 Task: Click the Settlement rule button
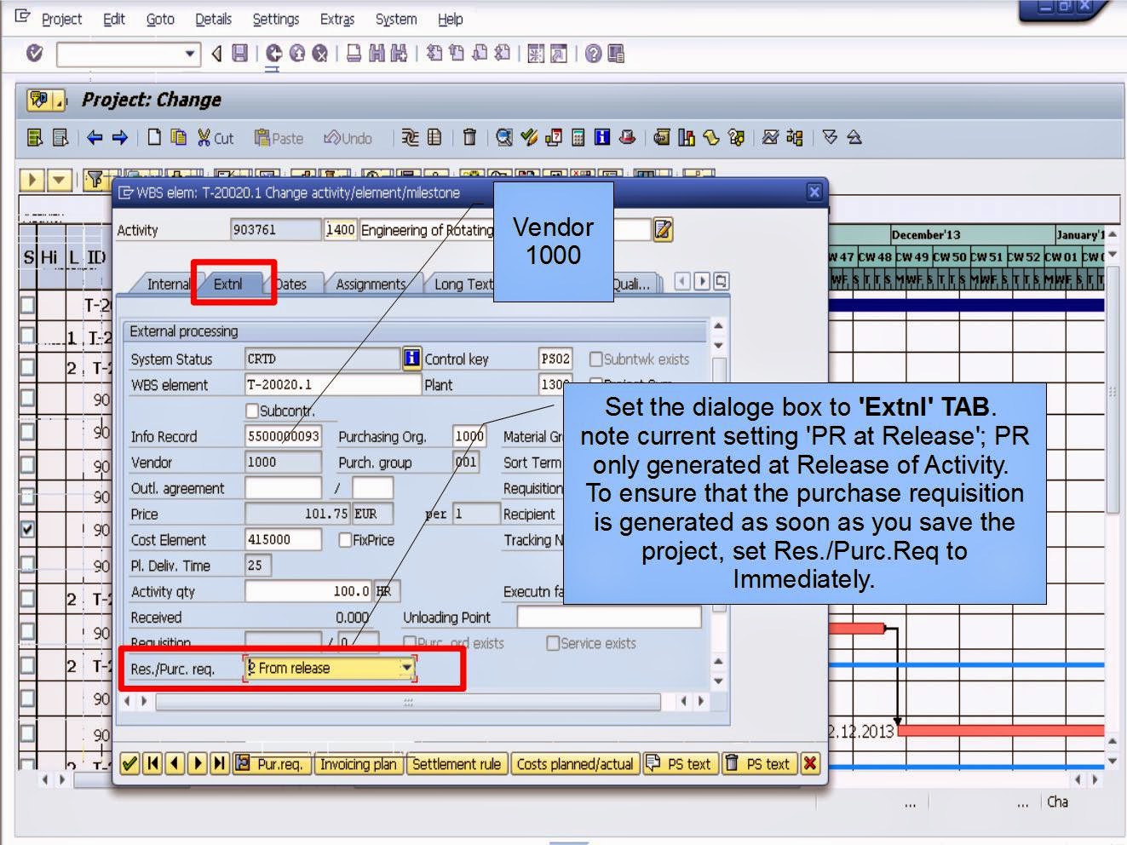(x=457, y=764)
